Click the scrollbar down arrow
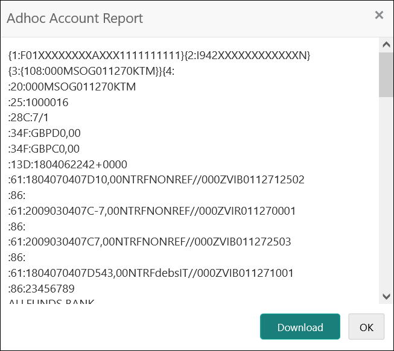 [x=386, y=296]
